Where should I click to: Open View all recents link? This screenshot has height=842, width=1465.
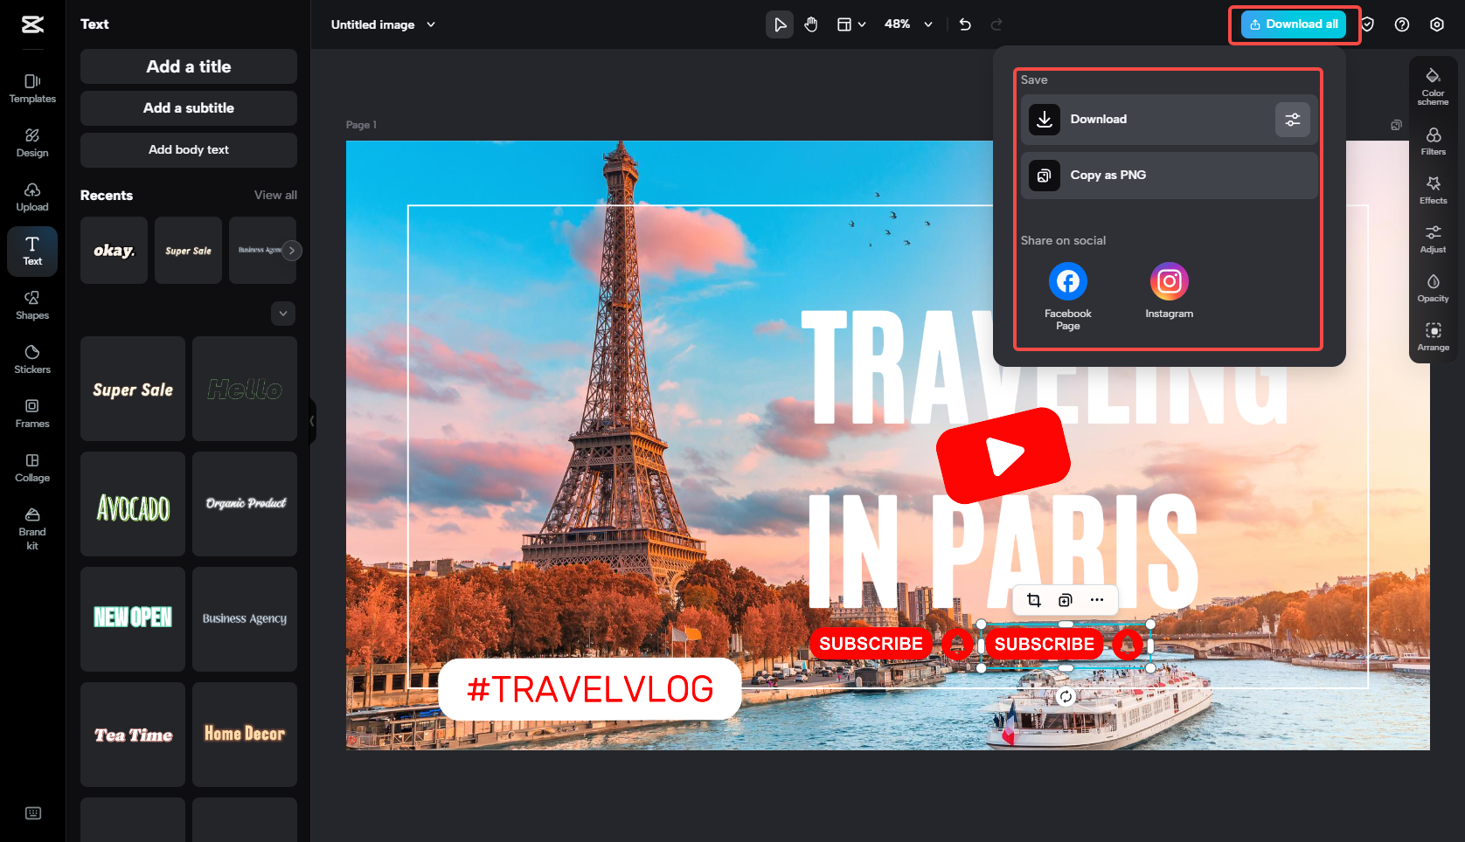(275, 195)
